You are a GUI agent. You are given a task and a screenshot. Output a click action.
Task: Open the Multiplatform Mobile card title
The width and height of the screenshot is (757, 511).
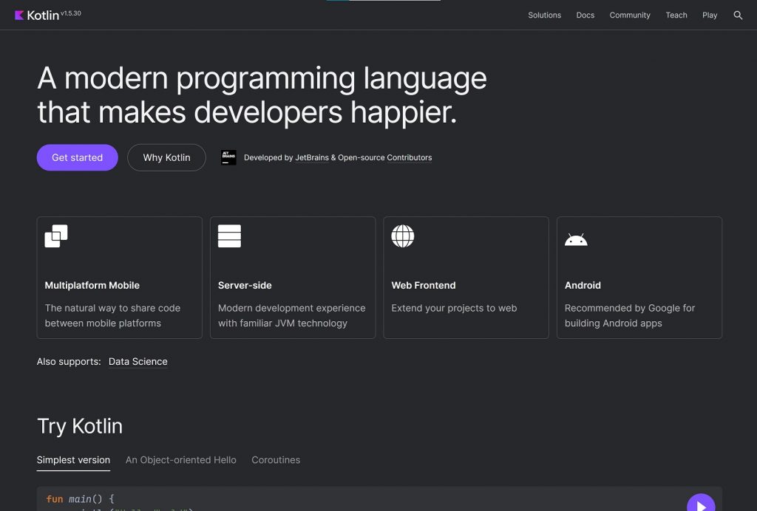click(x=92, y=285)
